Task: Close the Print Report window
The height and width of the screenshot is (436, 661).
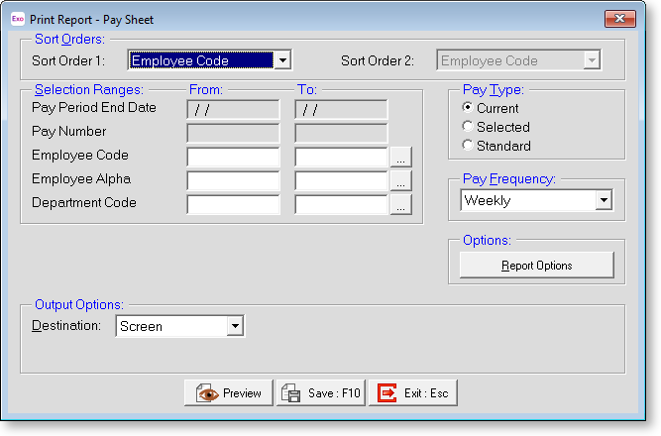Action: 620,19
